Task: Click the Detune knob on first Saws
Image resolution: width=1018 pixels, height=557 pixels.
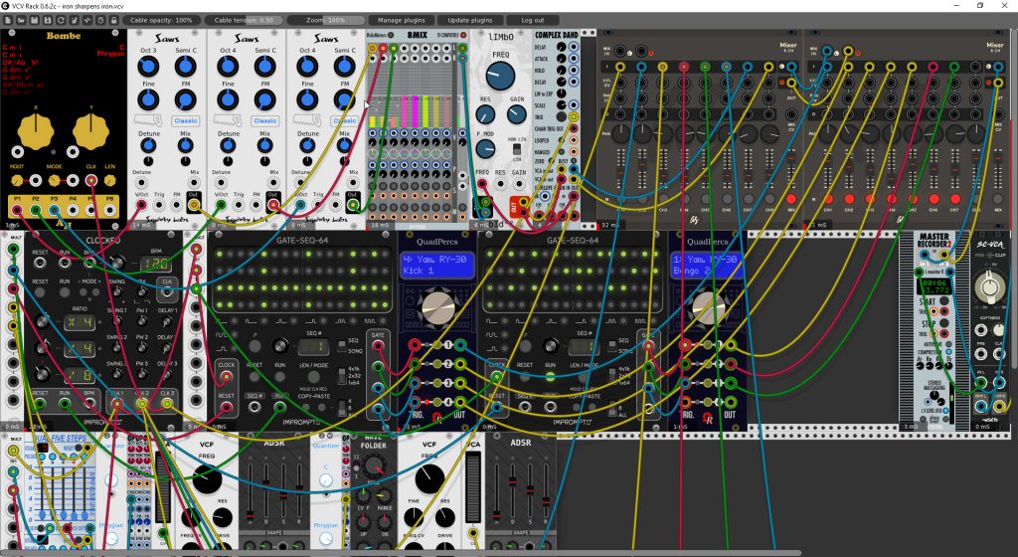Action: tap(149, 145)
